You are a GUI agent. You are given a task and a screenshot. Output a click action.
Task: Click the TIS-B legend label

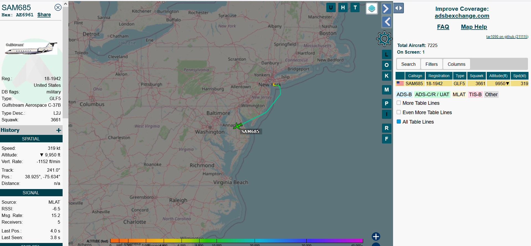tap(475, 95)
